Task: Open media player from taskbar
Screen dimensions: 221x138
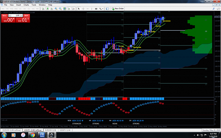Action: 13,135
